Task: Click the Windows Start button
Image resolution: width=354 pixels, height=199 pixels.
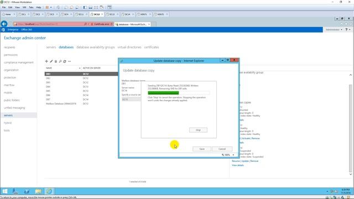Action: tap(5, 191)
